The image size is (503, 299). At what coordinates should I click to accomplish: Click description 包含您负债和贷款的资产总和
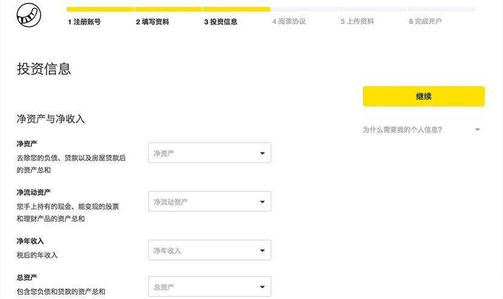tap(61, 292)
